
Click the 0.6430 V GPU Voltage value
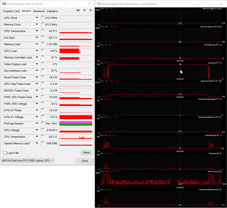49,130
